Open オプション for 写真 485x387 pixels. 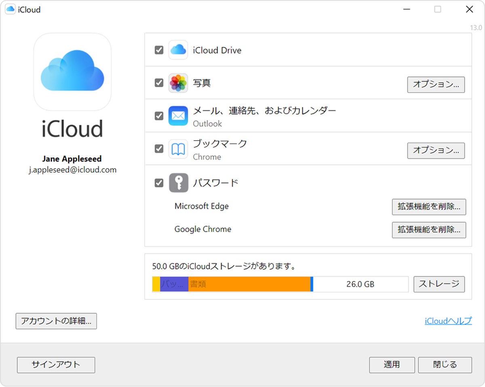(x=436, y=85)
